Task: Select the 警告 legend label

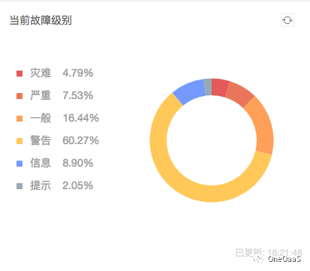Action: [x=41, y=140]
